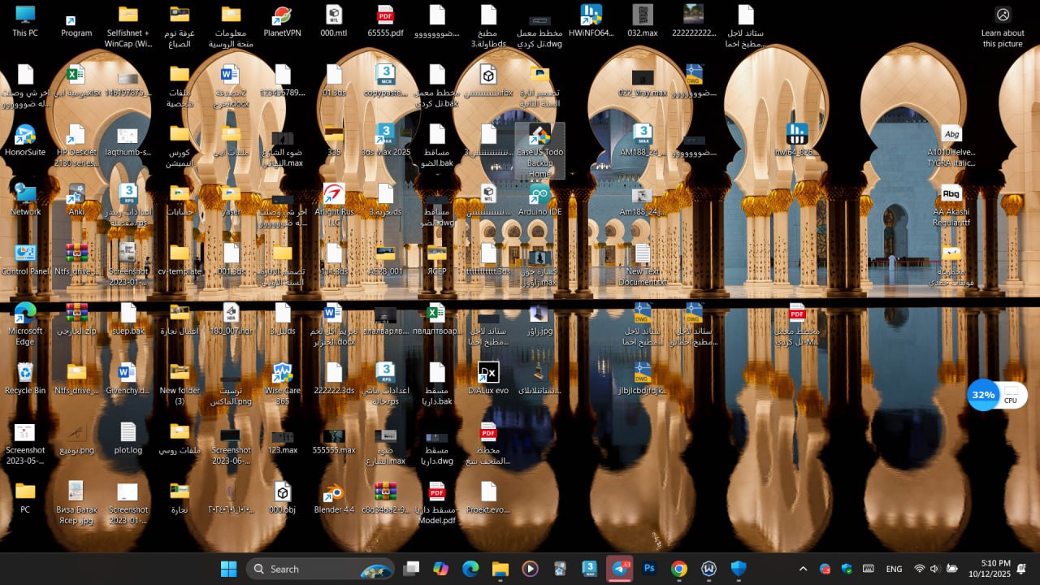This screenshot has height=585, width=1040.
Task: Open the Windows Start menu
Action: pos(228,569)
